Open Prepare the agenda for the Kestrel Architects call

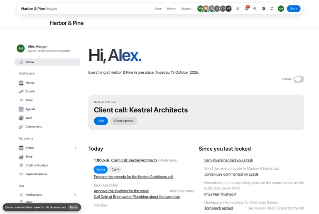[x=133, y=177]
